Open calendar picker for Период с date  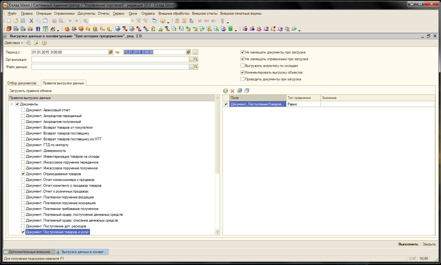pos(111,52)
